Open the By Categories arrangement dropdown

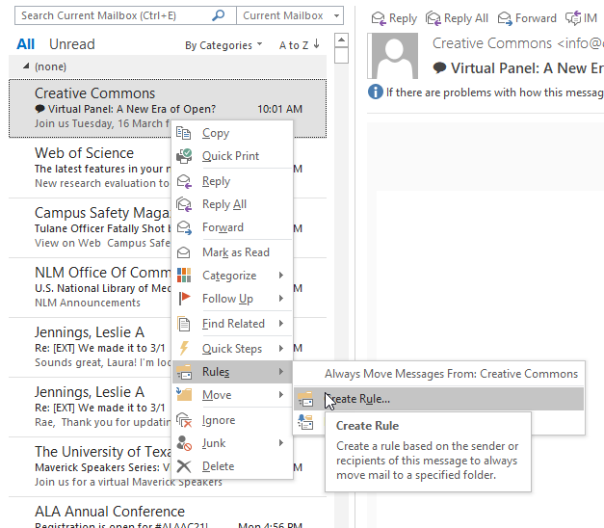coord(223,45)
